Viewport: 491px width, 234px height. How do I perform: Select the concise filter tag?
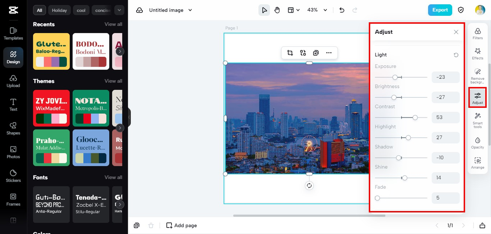102,10
